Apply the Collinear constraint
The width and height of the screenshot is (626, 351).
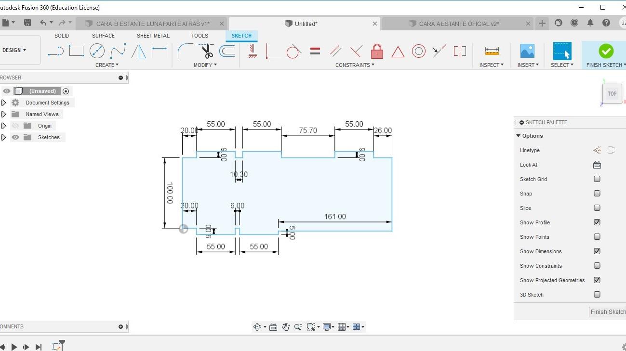pyautogui.click(x=439, y=51)
